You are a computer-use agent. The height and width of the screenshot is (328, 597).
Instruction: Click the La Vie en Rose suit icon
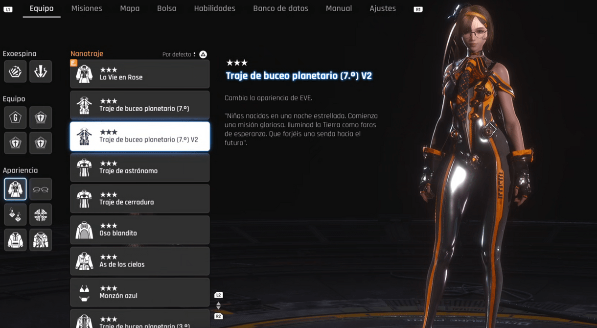pyautogui.click(x=84, y=74)
